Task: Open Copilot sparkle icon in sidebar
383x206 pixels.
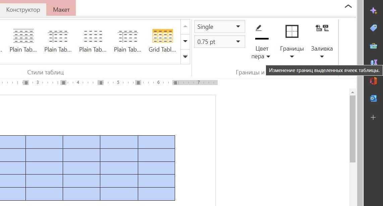Action: point(373,11)
